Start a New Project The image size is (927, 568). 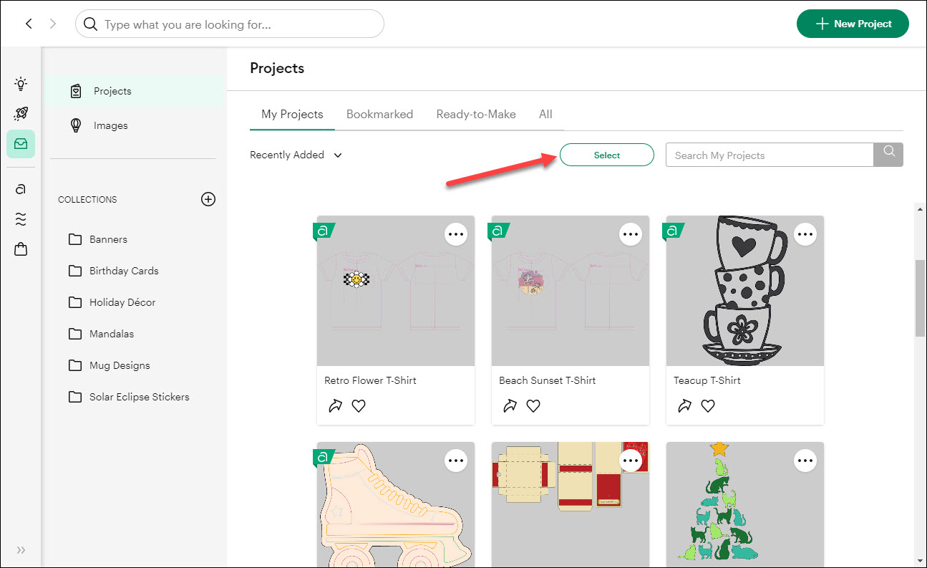pyautogui.click(x=853, y=24)
